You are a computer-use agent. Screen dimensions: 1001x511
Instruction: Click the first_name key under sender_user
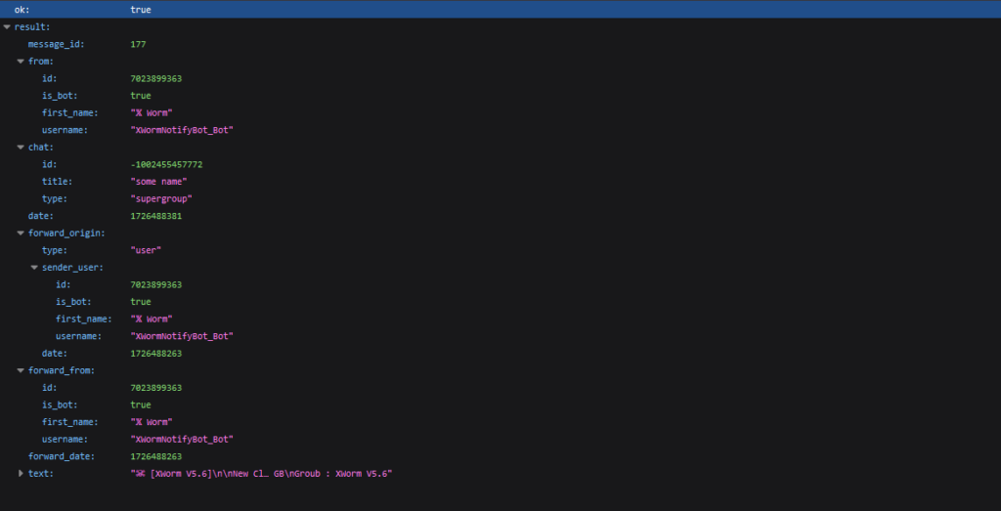click(84, 319)
